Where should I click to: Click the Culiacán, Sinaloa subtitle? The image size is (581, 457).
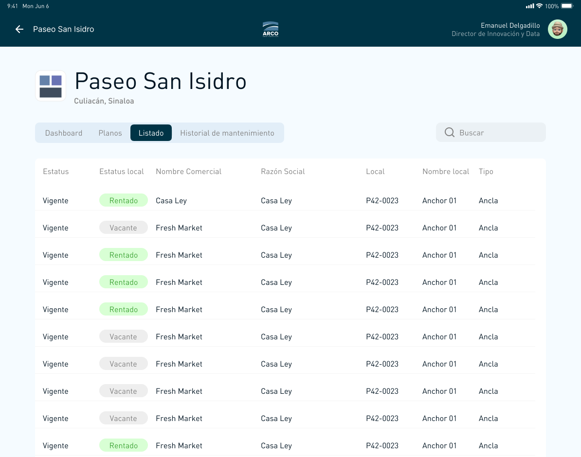pyautogui.click(x=104, y=101)
